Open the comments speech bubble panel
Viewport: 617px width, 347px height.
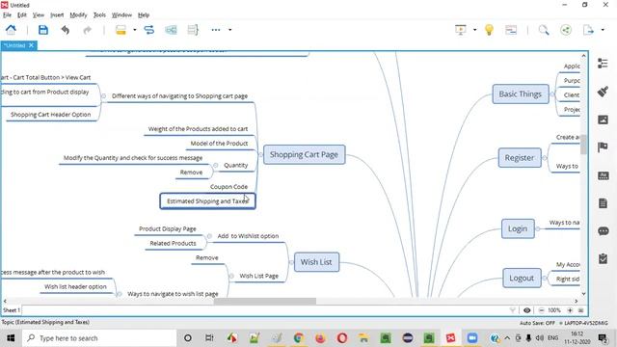pos(603,231)
